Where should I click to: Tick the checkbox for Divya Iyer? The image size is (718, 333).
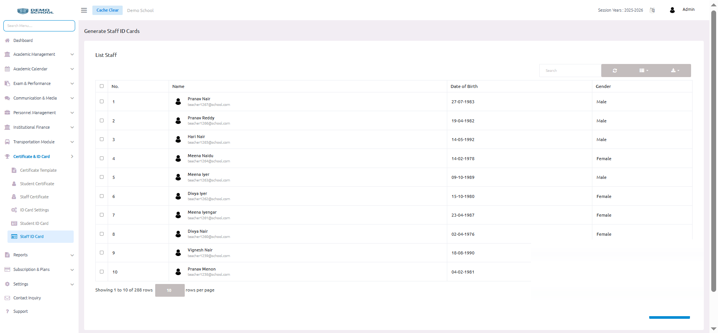pos(102,196)
